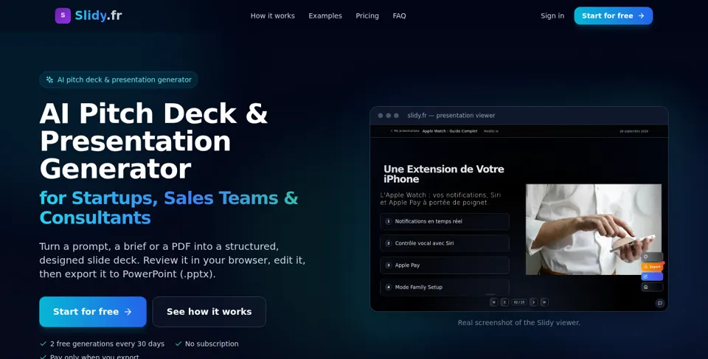The height and width of the screenshot is (359, 708).
Task: Click the AI pitch deck & presentation generator badge
Action: pos(119,80)
